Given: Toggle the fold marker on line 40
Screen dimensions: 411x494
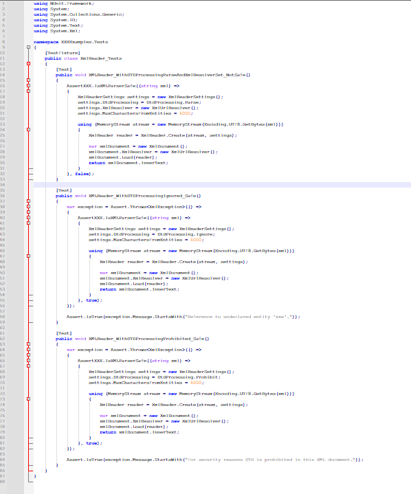Looking at the screenshot, I should (x=28, y=217).
